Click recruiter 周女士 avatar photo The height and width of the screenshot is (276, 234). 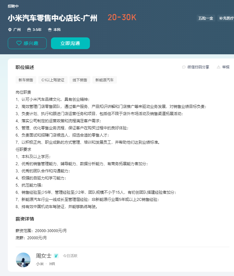[23, 260]
